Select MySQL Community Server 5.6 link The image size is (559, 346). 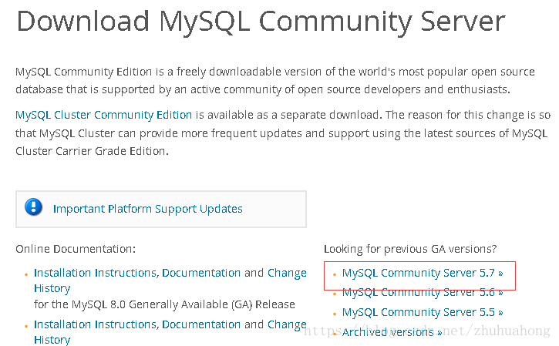tap(423, 293)
